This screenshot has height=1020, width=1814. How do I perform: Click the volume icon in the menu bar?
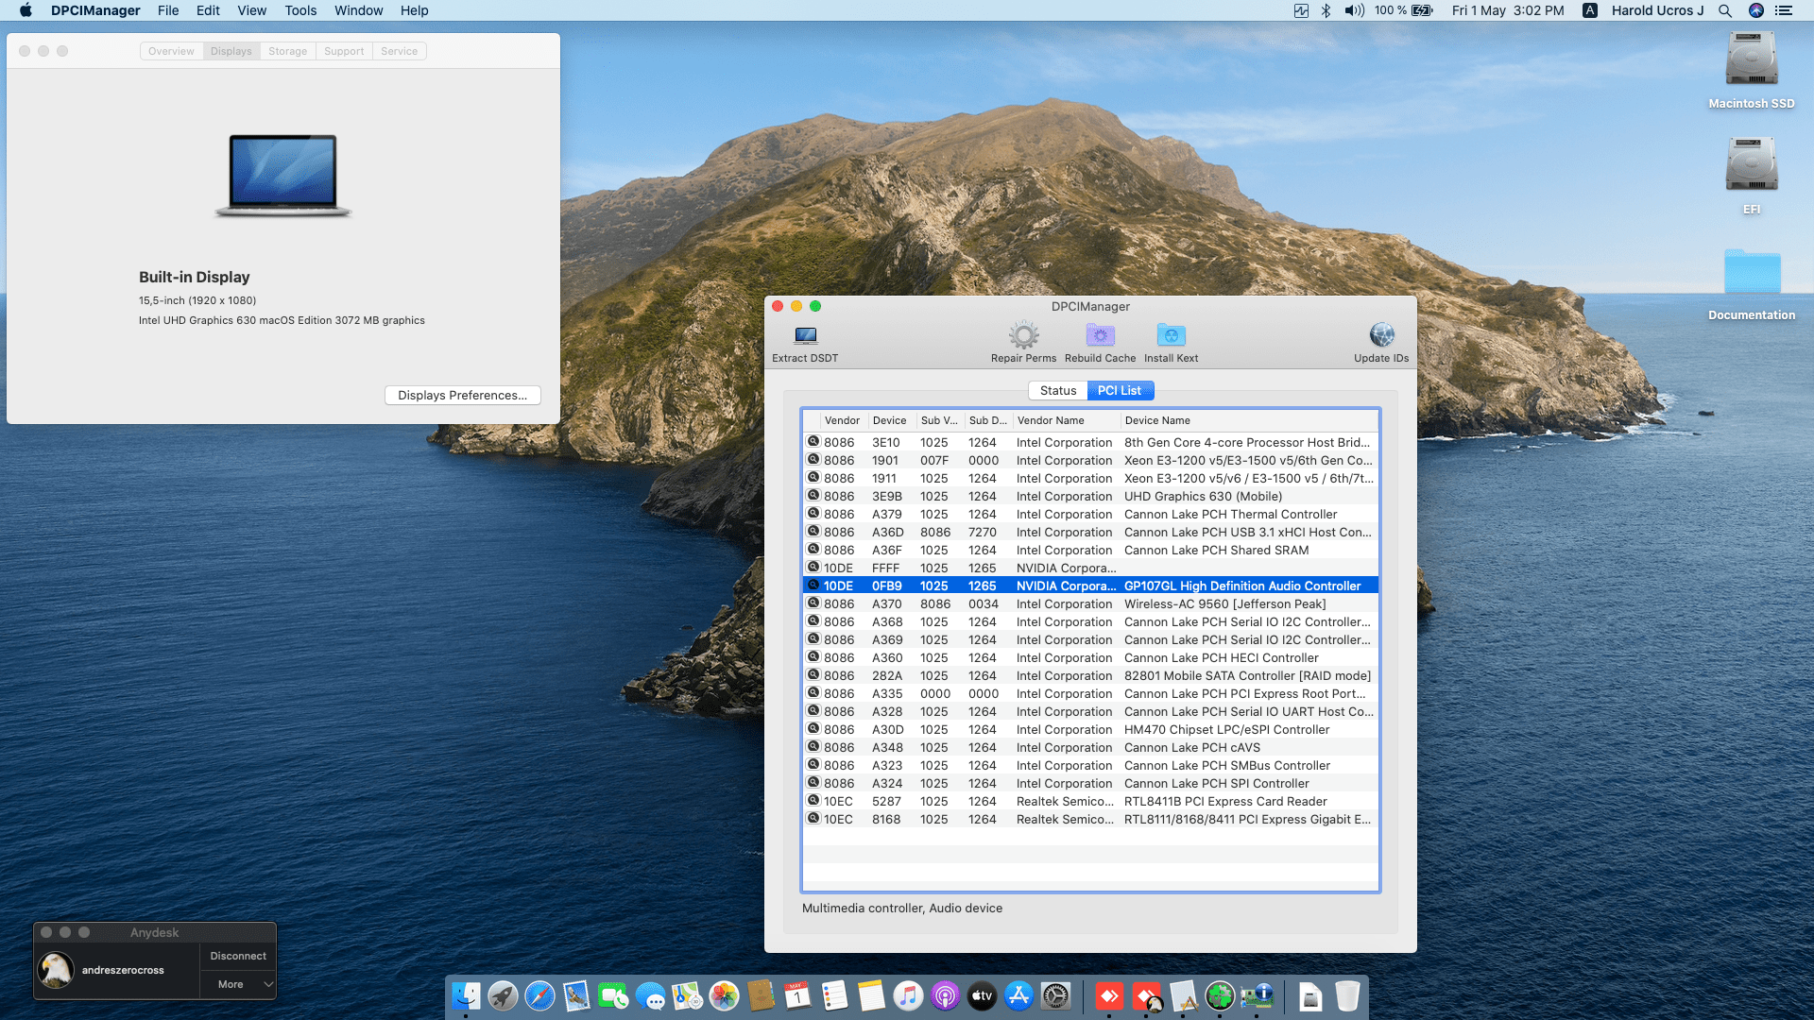tap(1354, 10)
